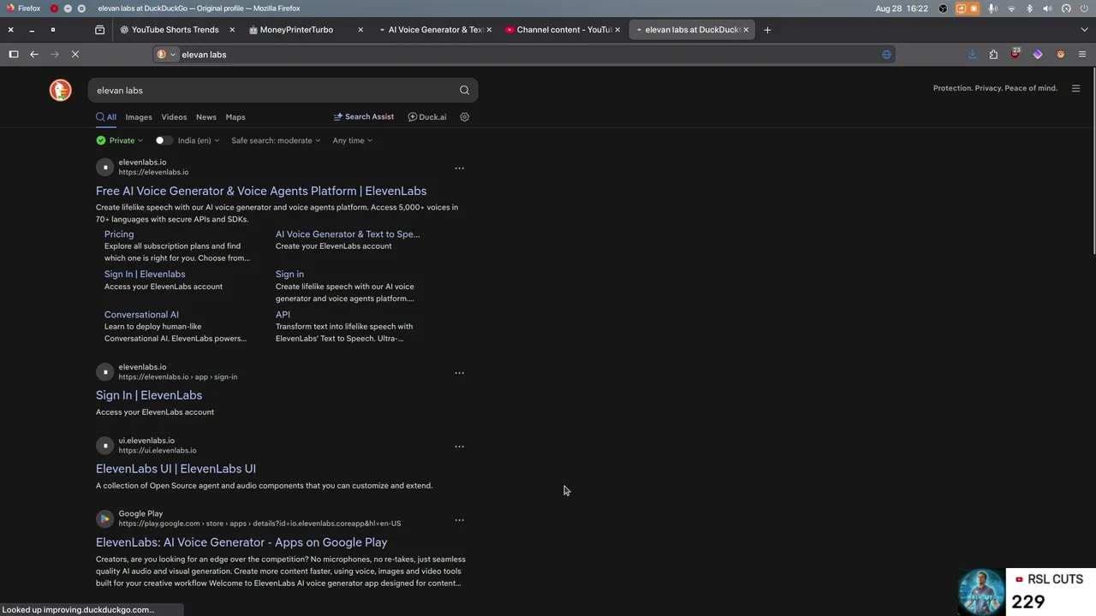Toggle Firefox sidebar button
Image resolution: width=1096 pixels, height=616 pixels.
pyautogui.click(x=14, y=54)
